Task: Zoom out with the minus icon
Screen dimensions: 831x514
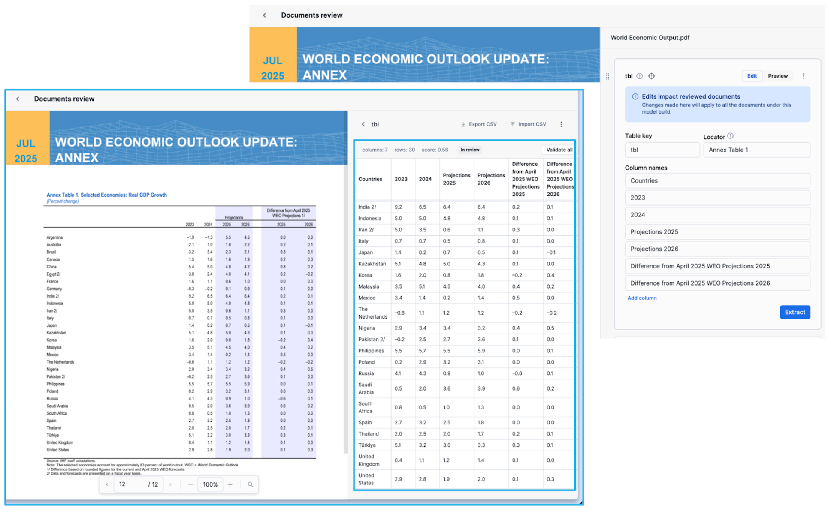Action: [190, 484]
